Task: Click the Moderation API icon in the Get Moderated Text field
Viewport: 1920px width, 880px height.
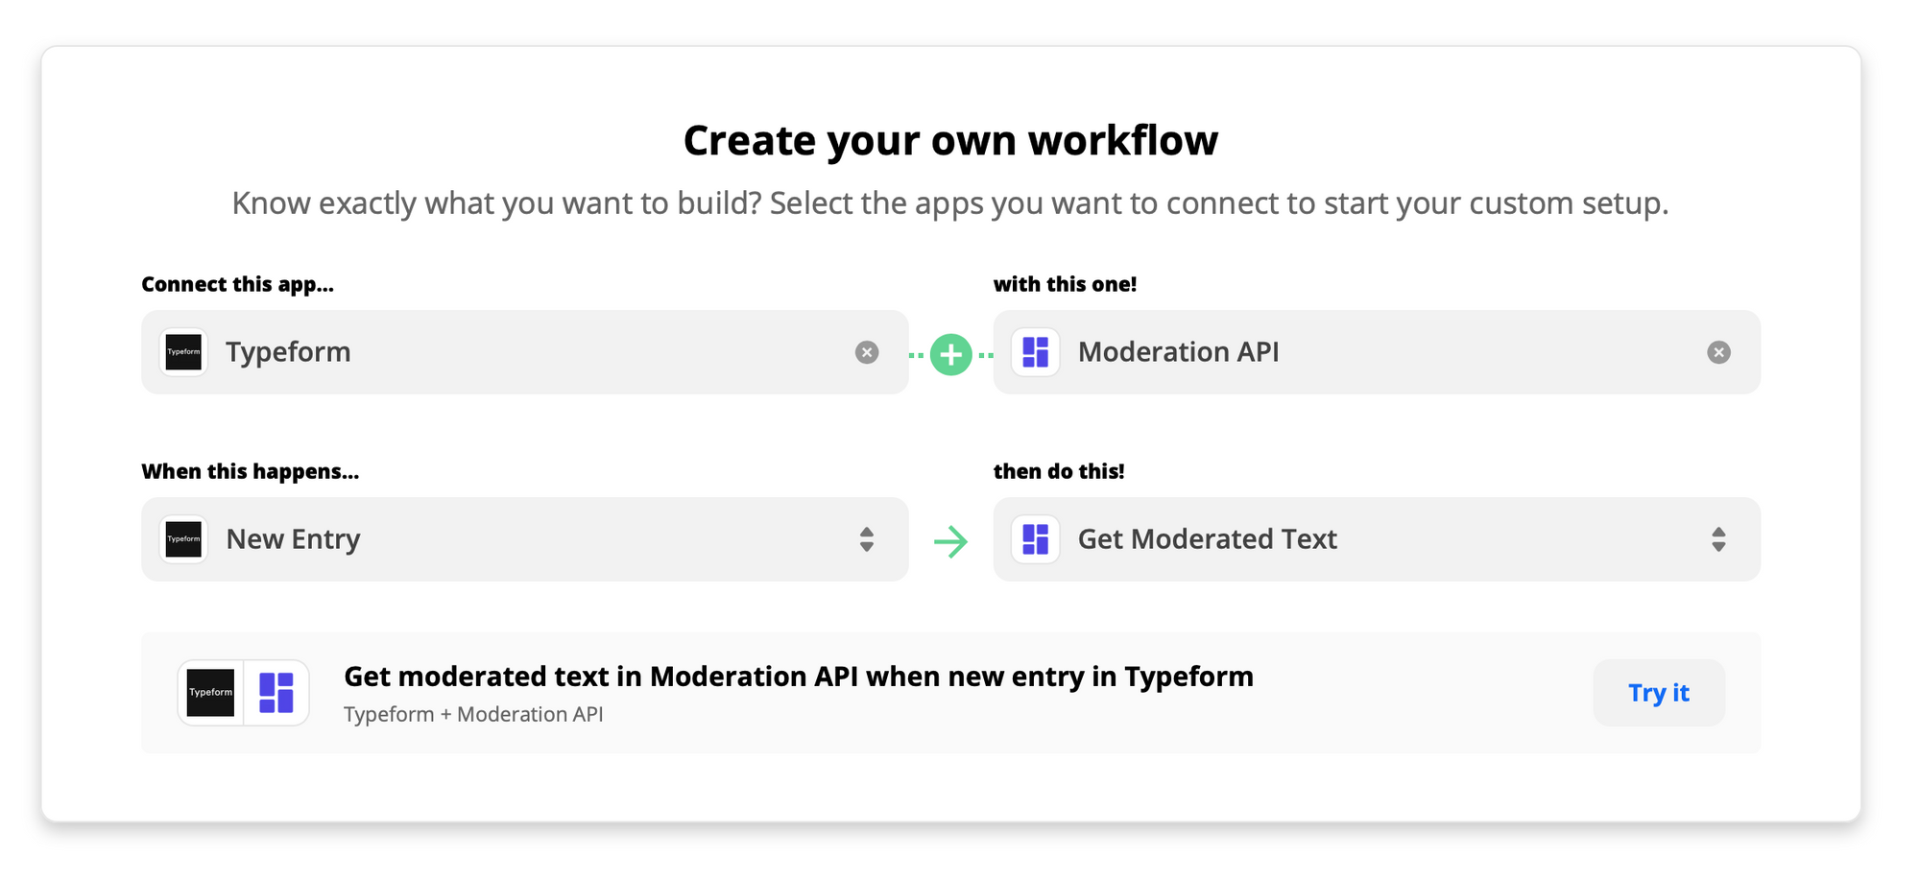Action: [x=1035, y=539]
